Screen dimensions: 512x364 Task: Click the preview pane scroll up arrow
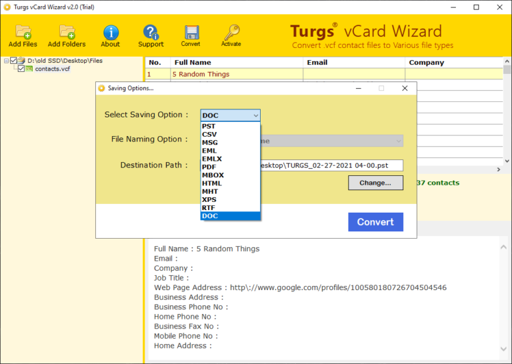coord(503,247)
